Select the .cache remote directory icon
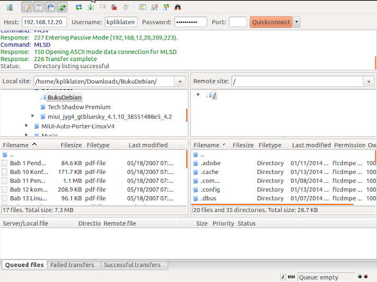Screen dimensions: 377x282 (x=196, y=172)
